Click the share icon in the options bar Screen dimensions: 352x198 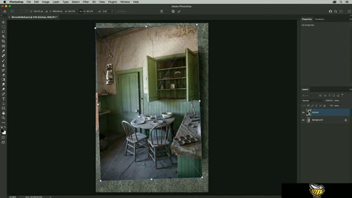point(349,11)
